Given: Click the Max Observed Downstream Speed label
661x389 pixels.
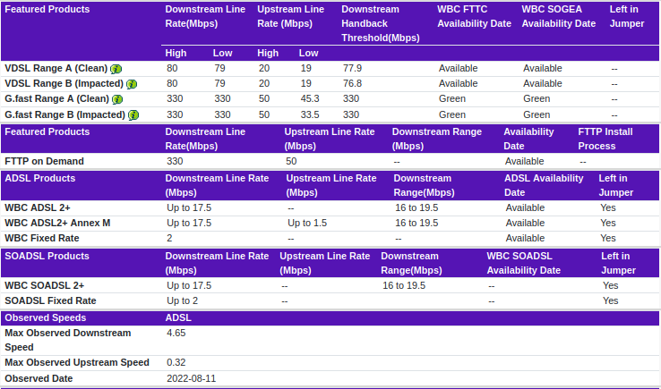Looking at the screenshot, I should [x=67, y=340].
